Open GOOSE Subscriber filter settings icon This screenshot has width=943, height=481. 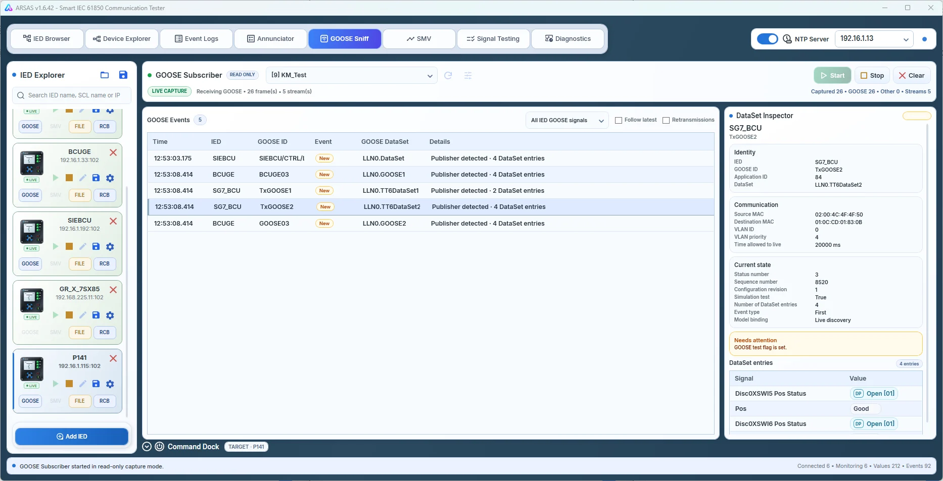pos(468,75)
